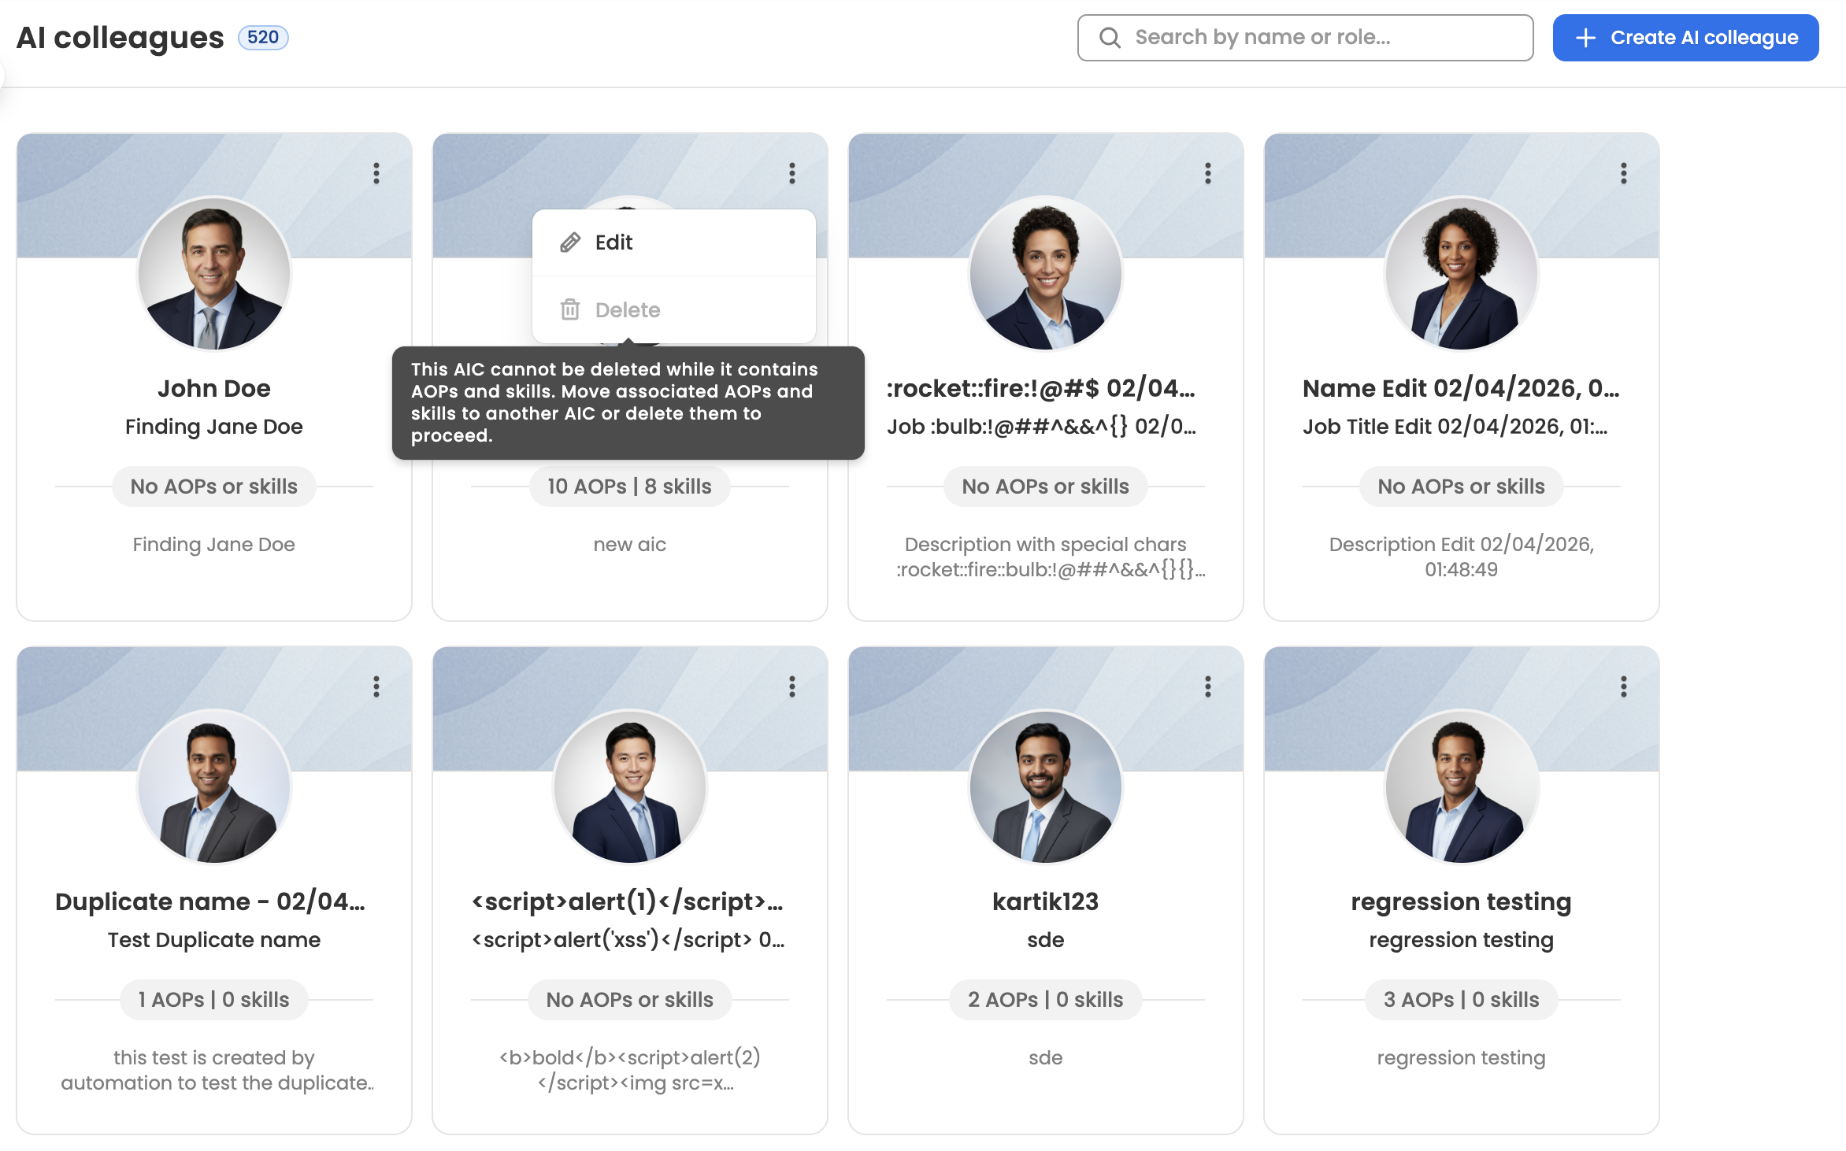Click the 3 AOPs | 0 skills badge
Viewport: 1846px width, 1151px height.
1461,1000
